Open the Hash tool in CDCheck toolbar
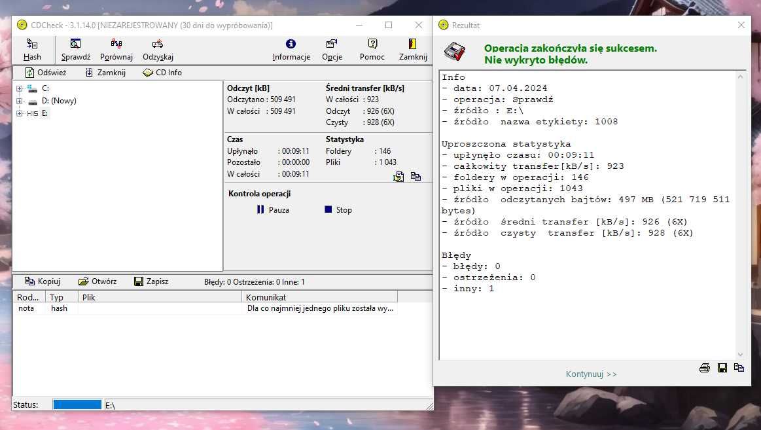The image size is (761, 430). pos(32,50)
